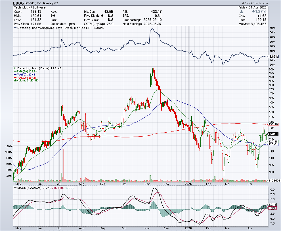Click the Optionable value yes
The height and width of the screenshot is (231, 281).
(72, 24)
